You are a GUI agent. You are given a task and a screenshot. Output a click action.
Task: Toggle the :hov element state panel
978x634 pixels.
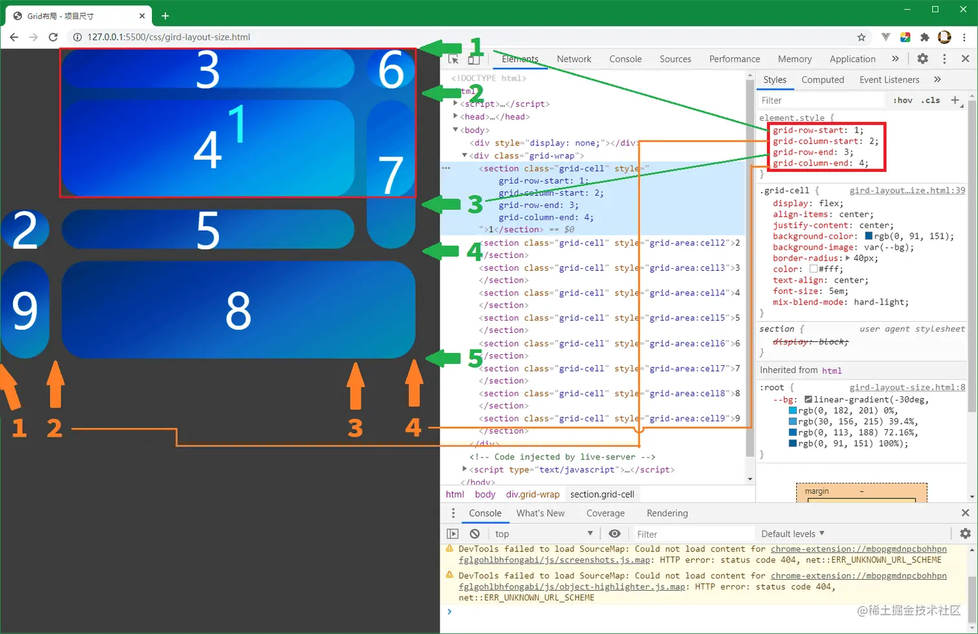point(903,100)
